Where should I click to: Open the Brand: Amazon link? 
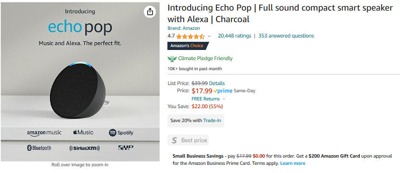[x=184, y=28]
